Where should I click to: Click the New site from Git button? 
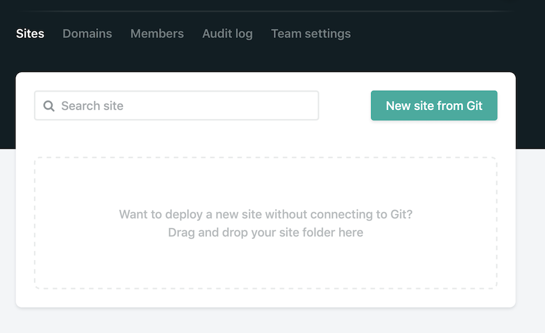point(434,106)
